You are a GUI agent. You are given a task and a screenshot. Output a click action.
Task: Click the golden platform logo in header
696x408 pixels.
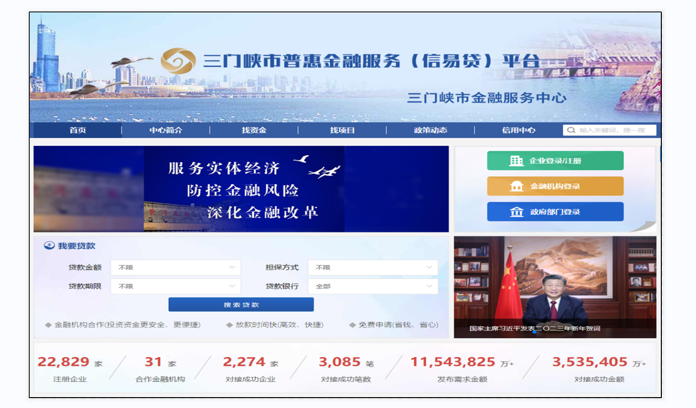click(x=178, y=61)
